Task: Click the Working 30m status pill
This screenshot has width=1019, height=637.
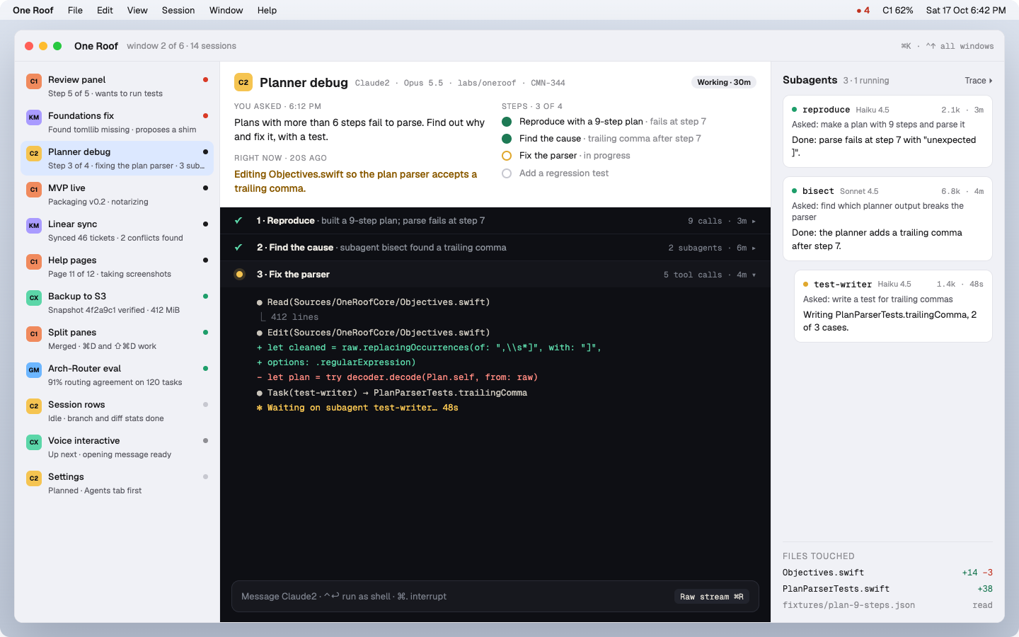Action: 724,82
